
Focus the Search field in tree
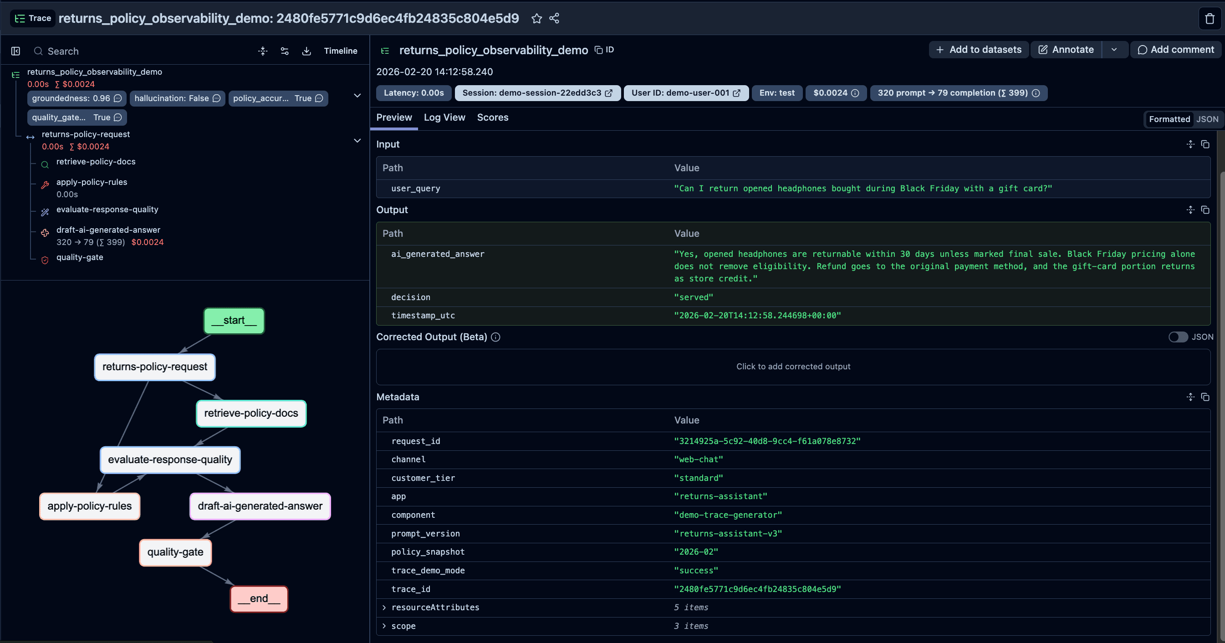pos(143,51)
